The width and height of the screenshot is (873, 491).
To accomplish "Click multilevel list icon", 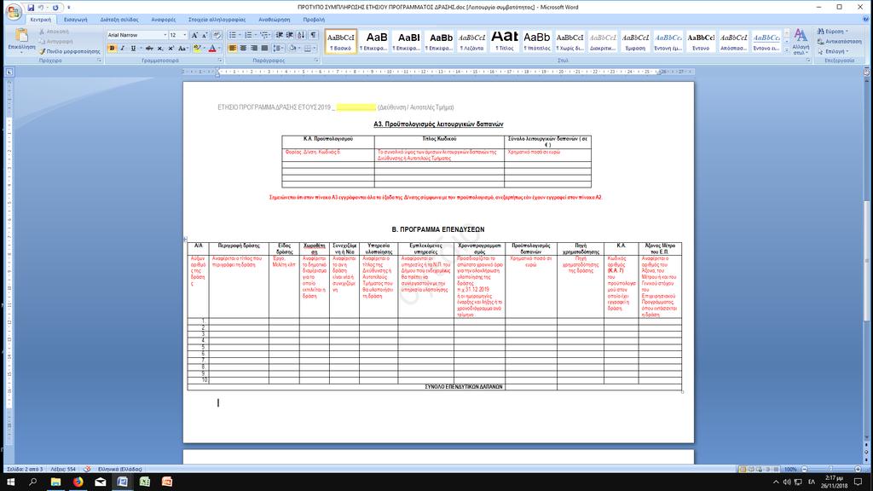I will coord(264,35).
